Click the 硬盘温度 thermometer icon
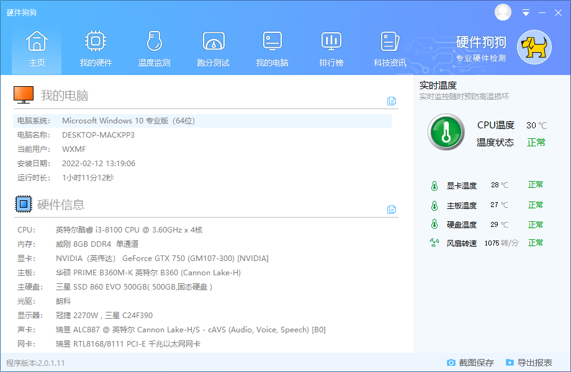This screenshot has width=571, height=372. coord(434,224)
